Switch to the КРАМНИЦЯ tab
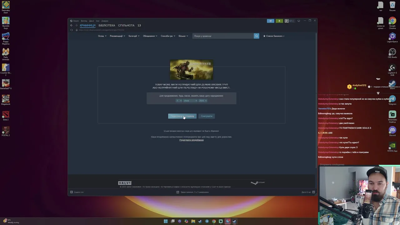Image resolution: width=400 pixels, height=225 pixels. click(x=87, y=25)
